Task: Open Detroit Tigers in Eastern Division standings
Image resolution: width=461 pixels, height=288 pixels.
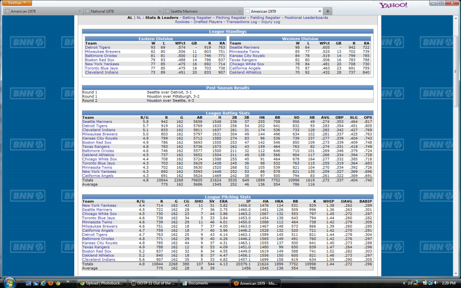Action: 98,47
